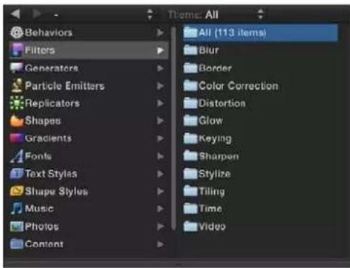Click the Content folder icon
The height and width of the screenshot is (268, 350).
point(17,244)
